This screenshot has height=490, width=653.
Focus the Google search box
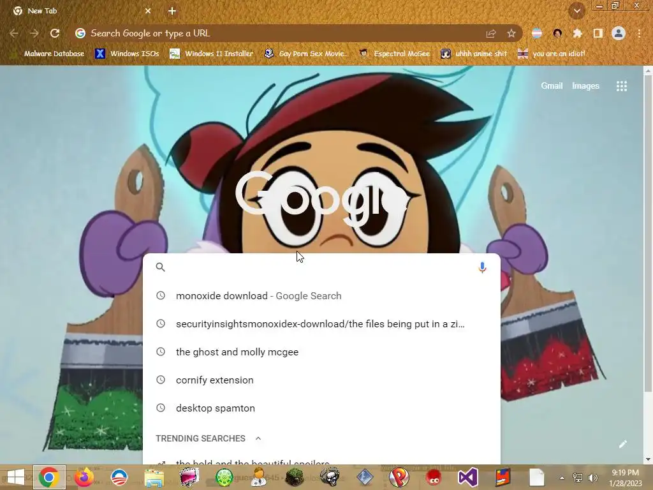[x=321, y=267]
